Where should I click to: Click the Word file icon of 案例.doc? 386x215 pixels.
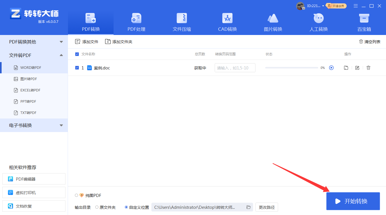coord(89,68)
